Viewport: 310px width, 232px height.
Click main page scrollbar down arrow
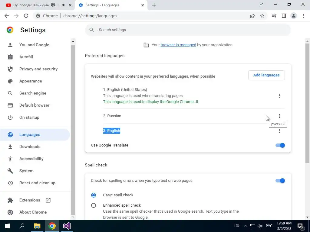(307, 217)
